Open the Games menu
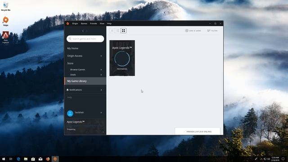 [x=84, y=23]
